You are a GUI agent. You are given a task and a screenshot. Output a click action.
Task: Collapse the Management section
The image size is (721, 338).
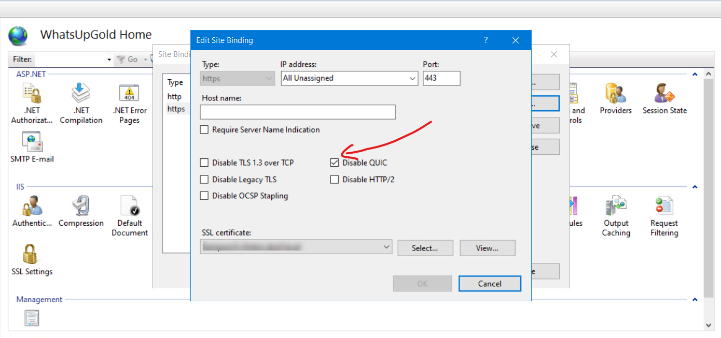695,300
